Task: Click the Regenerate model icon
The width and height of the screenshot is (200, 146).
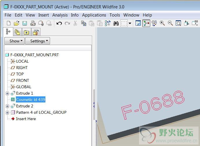Action: click(108, 23)
